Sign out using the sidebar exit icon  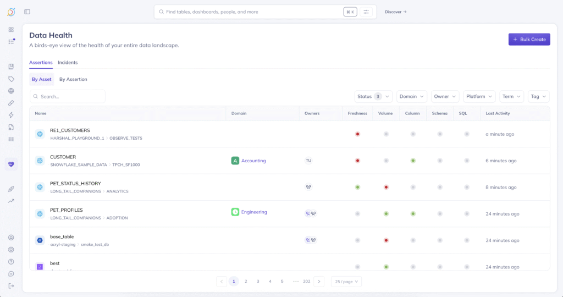coord(11,285)
